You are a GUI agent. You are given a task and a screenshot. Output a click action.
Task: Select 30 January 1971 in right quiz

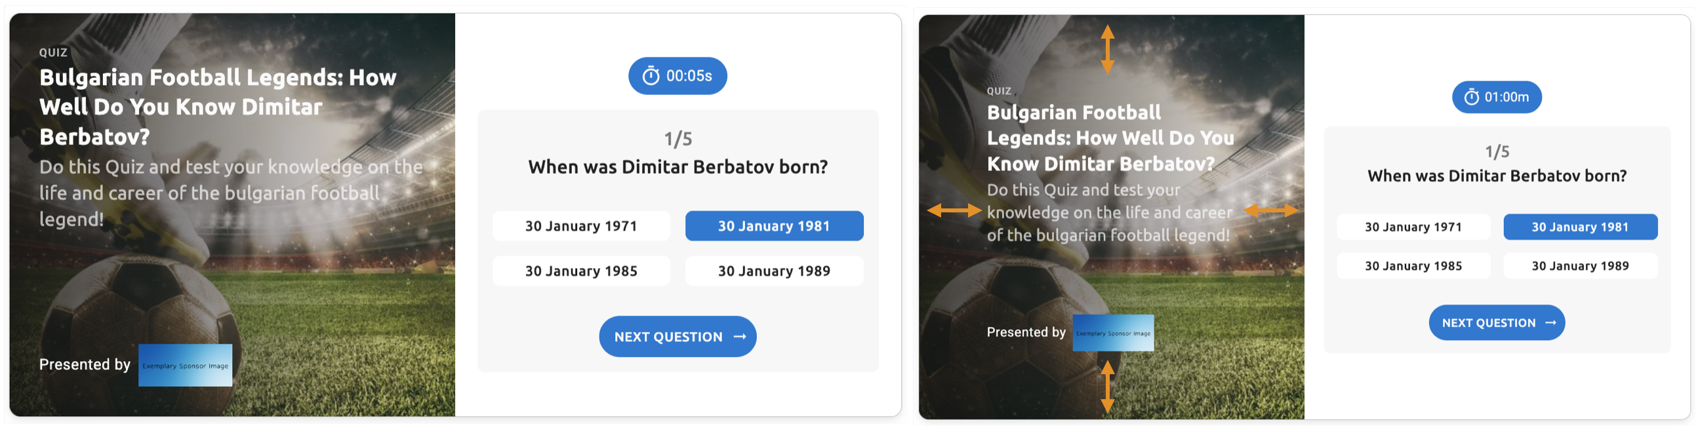[x=1413, y=227]
